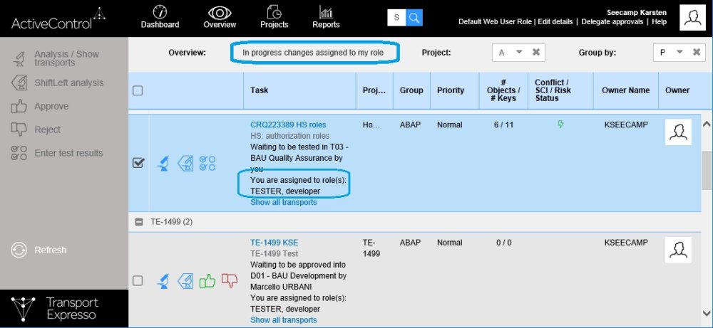Click Show all transports under TE-1499
Screen dimensions: 713x328
tap(283, 320)
